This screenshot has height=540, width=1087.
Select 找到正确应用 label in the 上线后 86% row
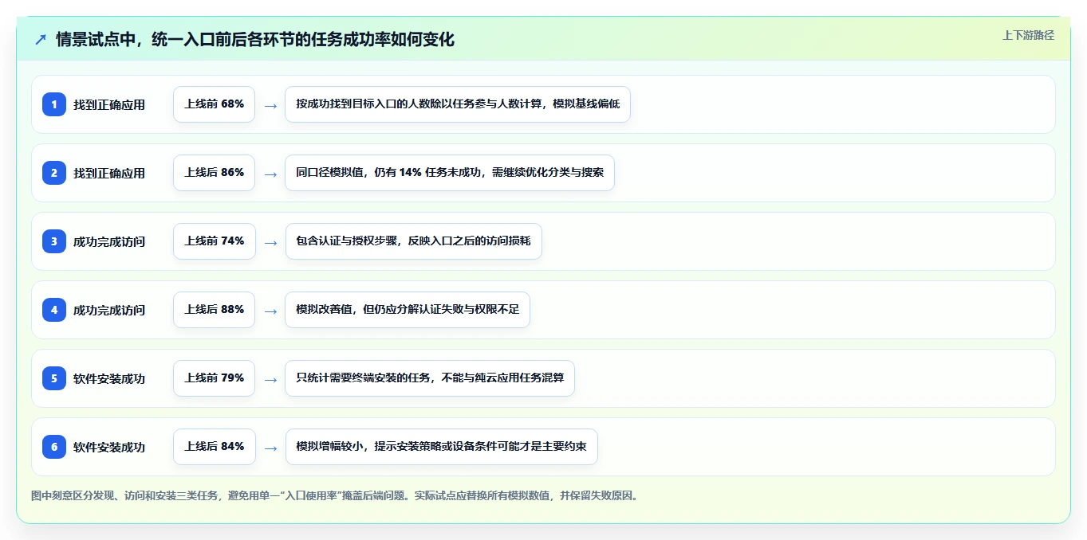point(109,173)
